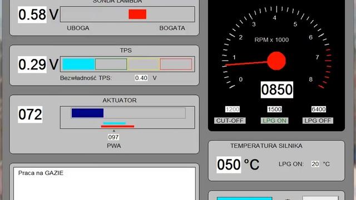The height and width of the screenshot is (200, 356).
Task: Click the TPS voltage 0.29 value
Action: pyautogui.click(x=32, y=64)
